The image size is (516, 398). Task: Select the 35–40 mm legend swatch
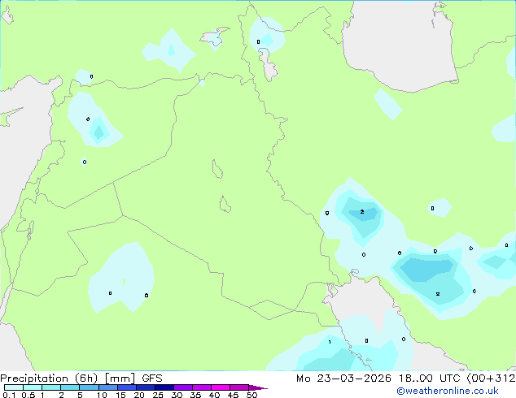[x=202, y=387]
